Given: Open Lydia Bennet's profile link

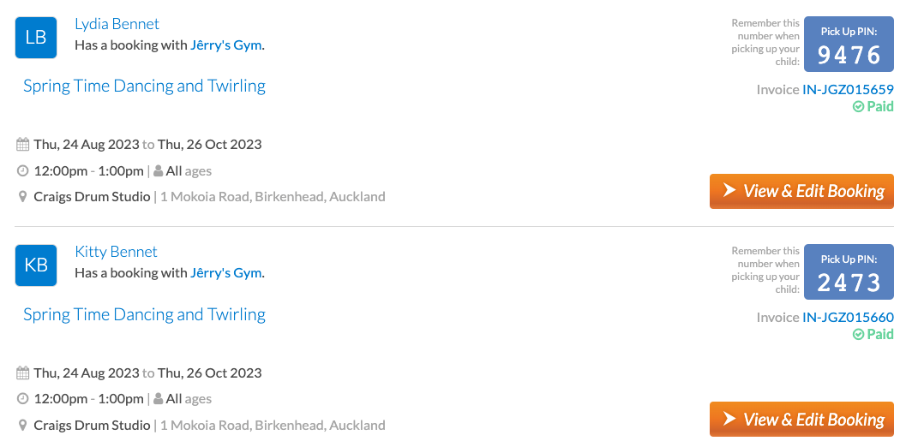Looking at the screenshot, I should click(x=117, y=24).
